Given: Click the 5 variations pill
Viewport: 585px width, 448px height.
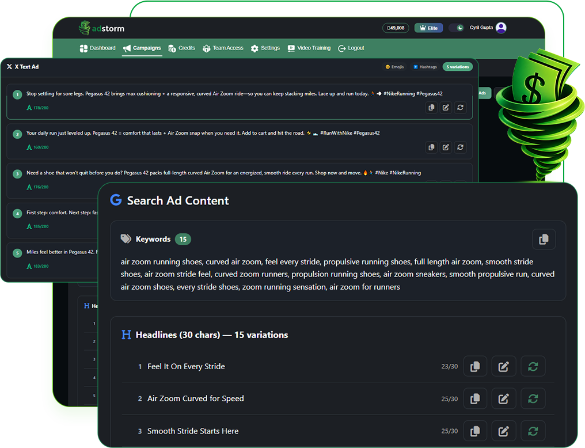Looking at the screenshot, I should click(457, 67).
